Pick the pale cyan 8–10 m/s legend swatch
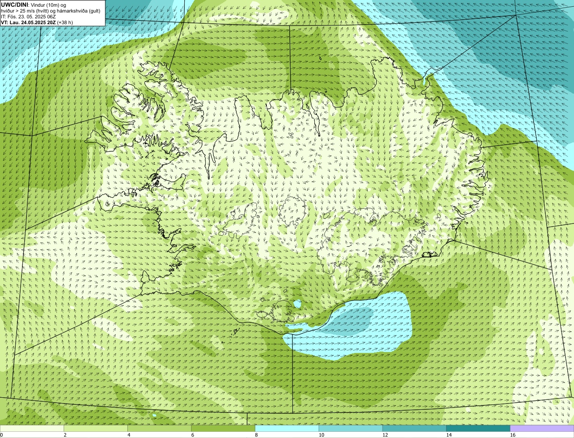 287,429
